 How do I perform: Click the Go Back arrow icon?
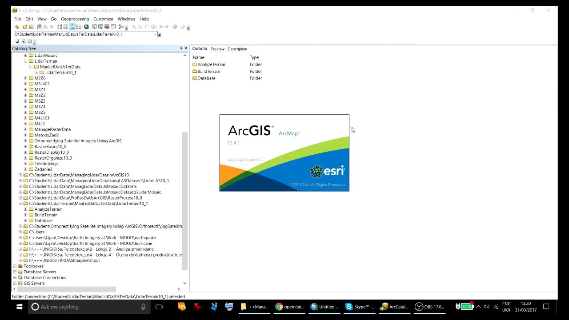pyautogui.click(x=161, y=27)
